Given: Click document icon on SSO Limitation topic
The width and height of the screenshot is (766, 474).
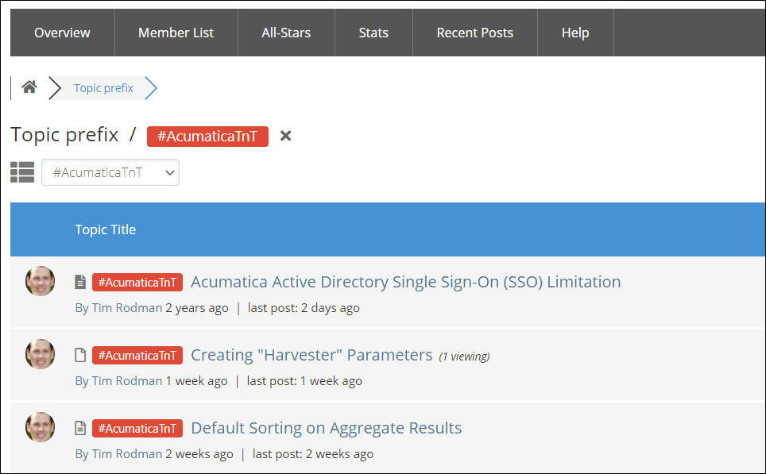Looking at the screenshot, I should click(x=80, y=282).
